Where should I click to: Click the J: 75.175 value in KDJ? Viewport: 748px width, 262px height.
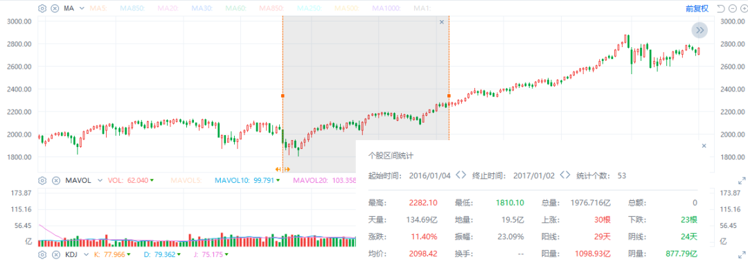tap(211, 254)
